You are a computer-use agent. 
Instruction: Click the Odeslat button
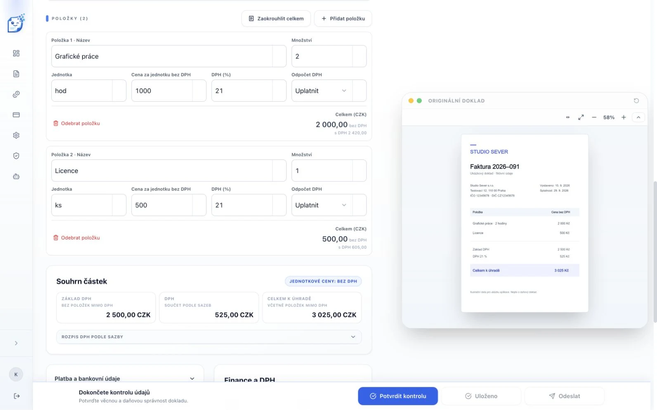pos(565,396)
